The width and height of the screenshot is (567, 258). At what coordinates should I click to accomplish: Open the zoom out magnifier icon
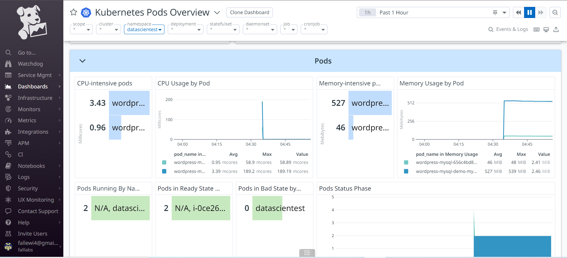[x=555, y=13]
